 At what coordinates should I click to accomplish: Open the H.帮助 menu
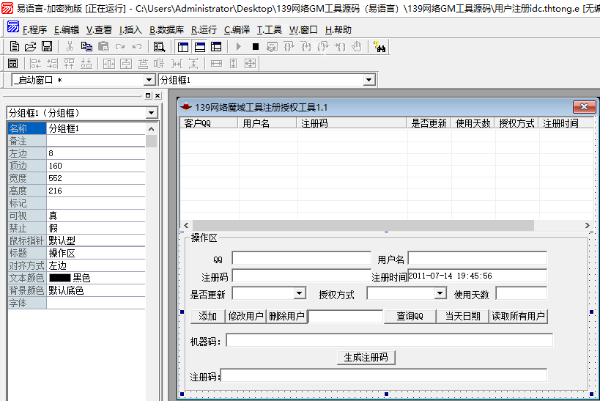(x=338, y=30)
